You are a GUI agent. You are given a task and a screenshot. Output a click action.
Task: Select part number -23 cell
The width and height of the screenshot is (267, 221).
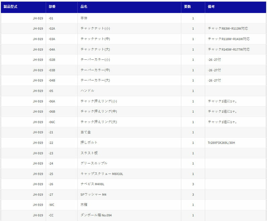point(62,153)
